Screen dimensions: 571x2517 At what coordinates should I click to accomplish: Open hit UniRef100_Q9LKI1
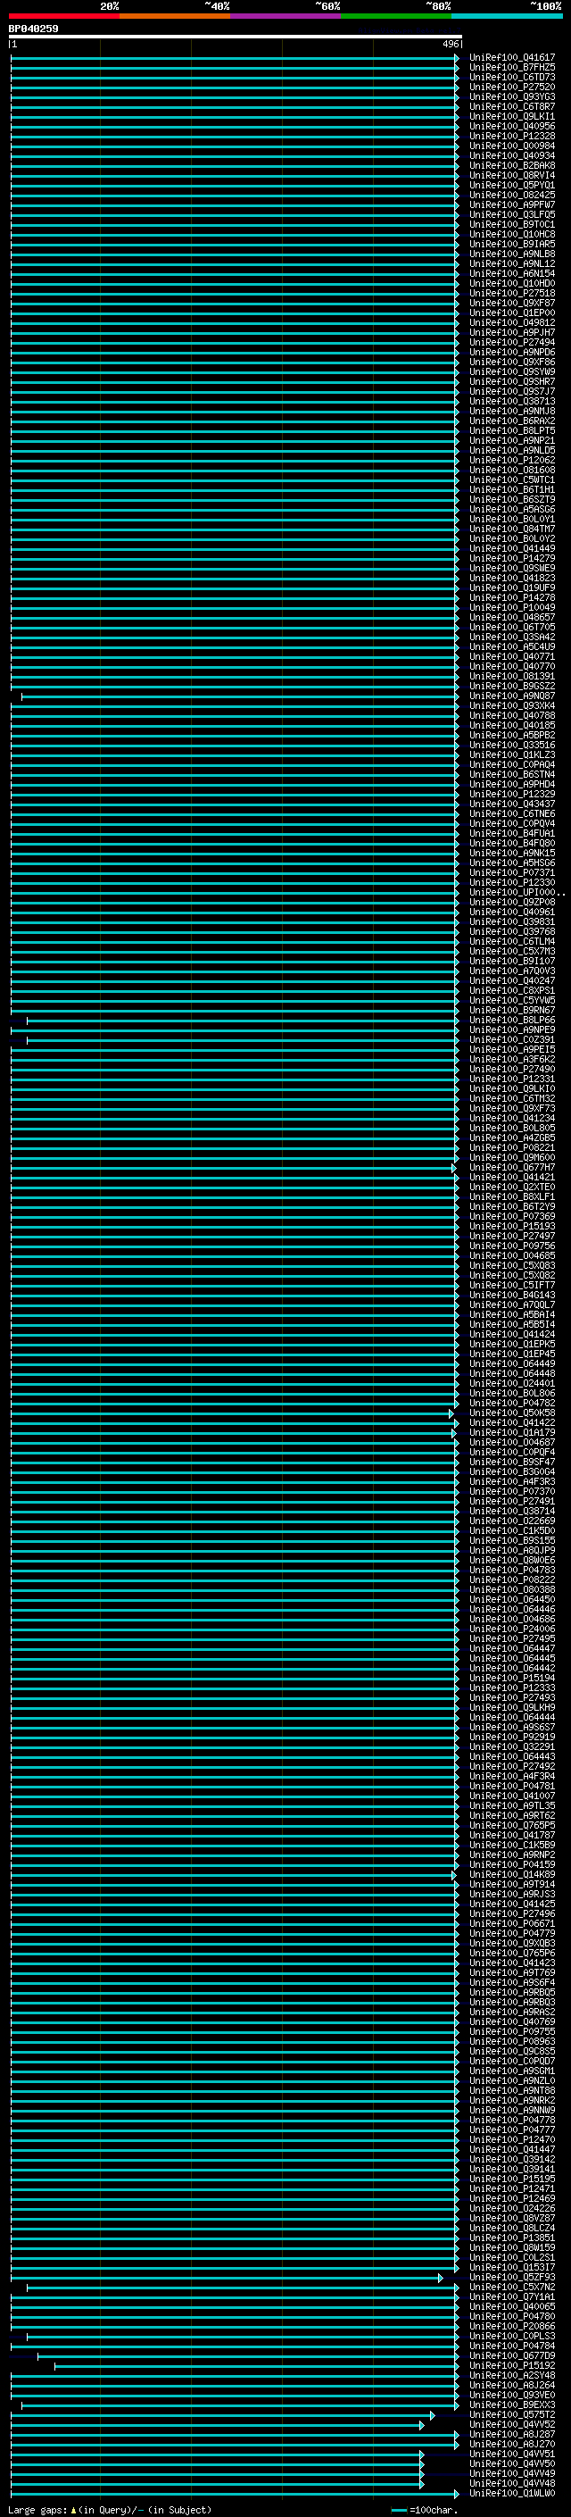512,116
